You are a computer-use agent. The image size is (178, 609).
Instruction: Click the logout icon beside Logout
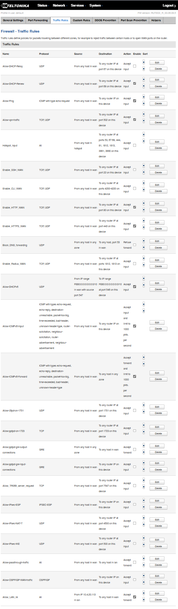point(175,6)
